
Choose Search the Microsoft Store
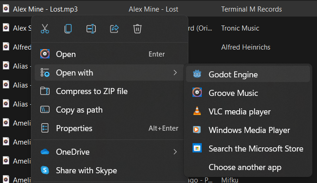(x=248, y=149)
